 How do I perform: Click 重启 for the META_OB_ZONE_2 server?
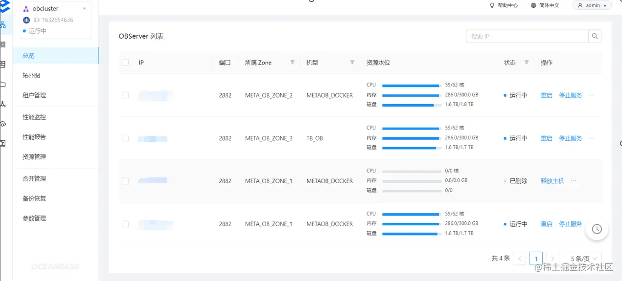pos(547,95)
